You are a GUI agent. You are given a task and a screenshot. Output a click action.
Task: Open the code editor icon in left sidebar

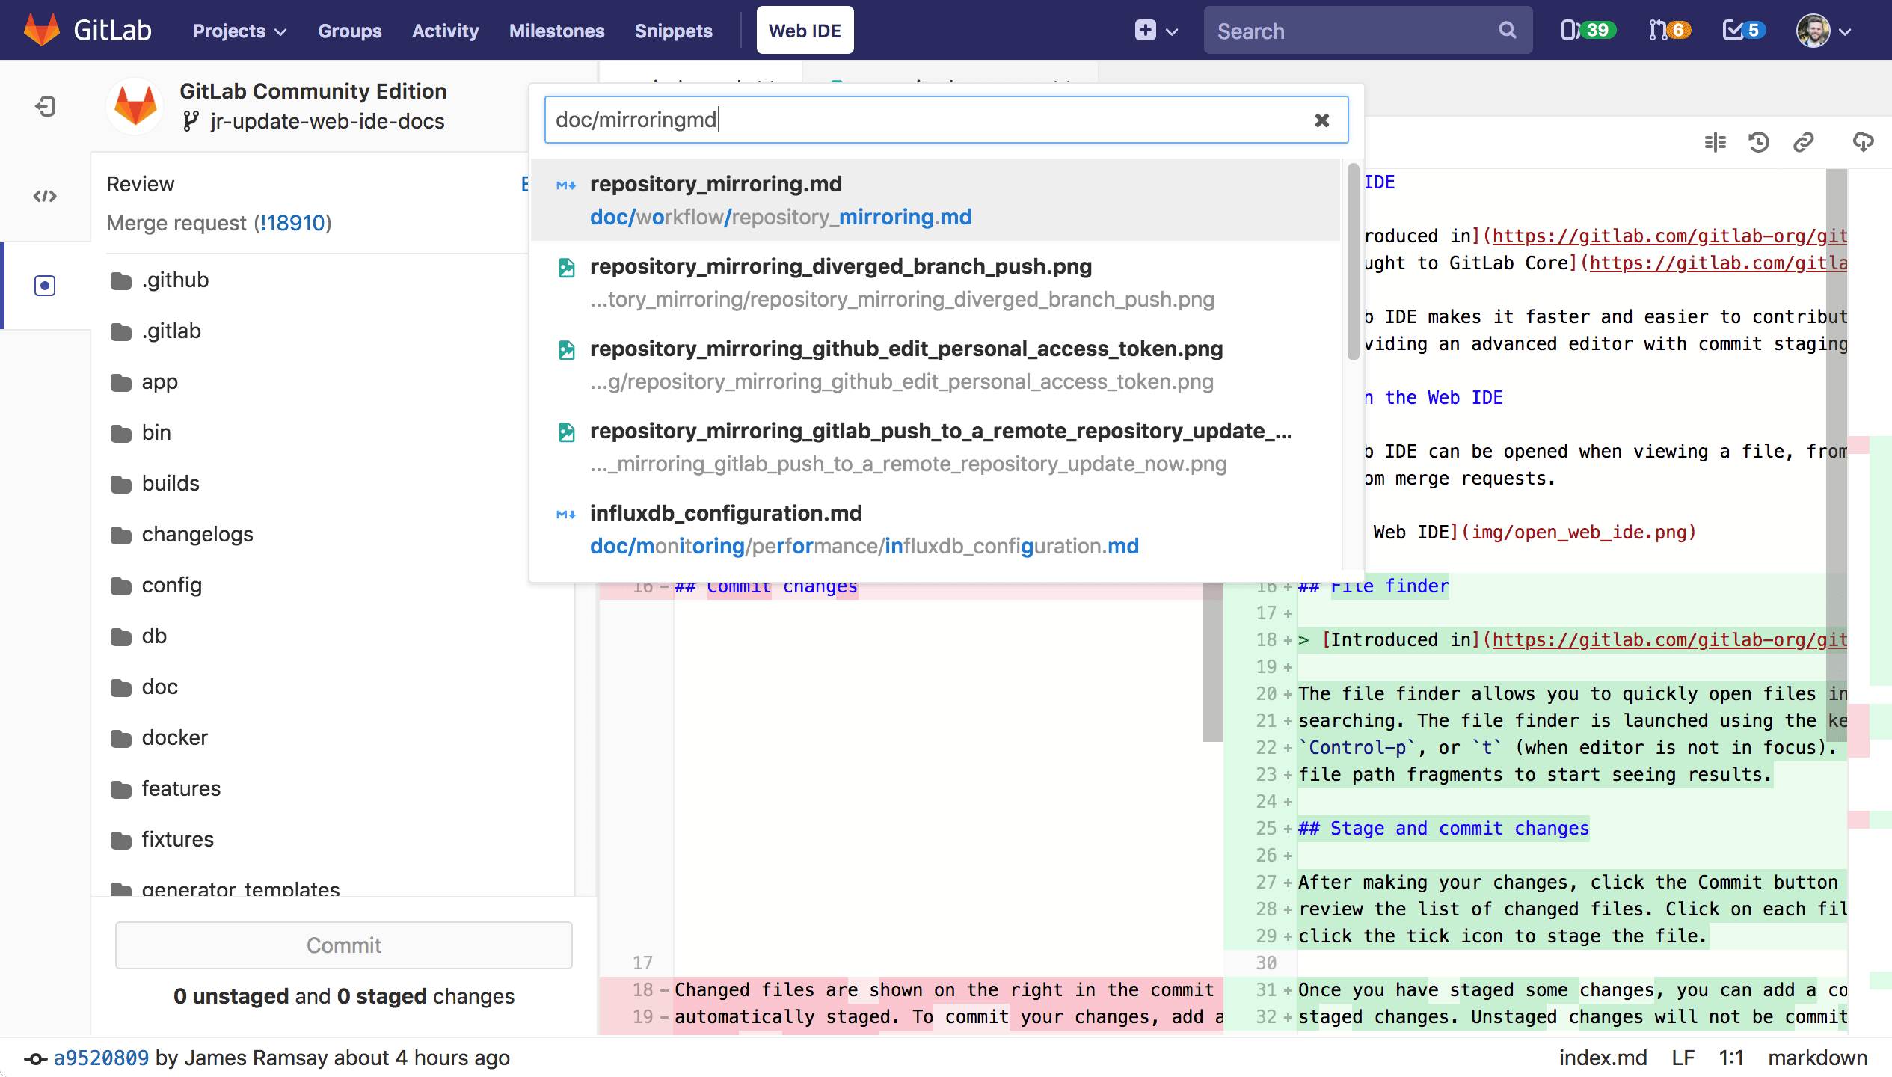point(46,197)
